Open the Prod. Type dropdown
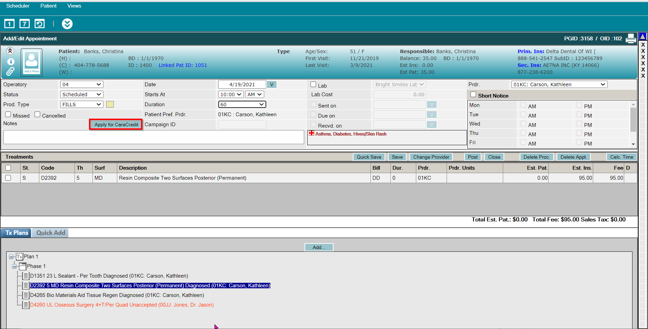 pos(82,104)
